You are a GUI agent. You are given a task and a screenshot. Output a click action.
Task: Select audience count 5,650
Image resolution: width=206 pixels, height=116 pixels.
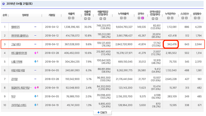[x=142, y=105]
